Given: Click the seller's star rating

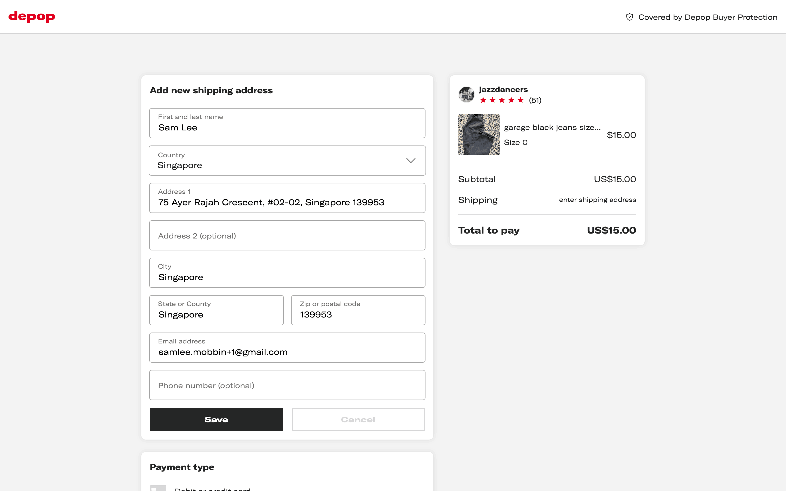Looking at the screenshot, I should (x=501, y=100).
